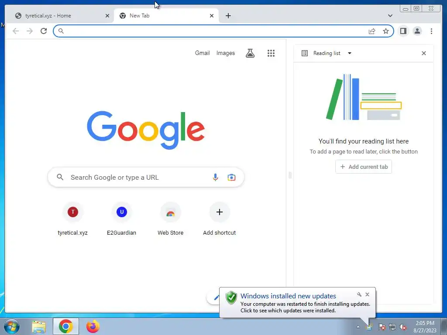Click muted volume tray icon
Image resolution: width=447 pixels, height=335 pixels.
(403, 327)
